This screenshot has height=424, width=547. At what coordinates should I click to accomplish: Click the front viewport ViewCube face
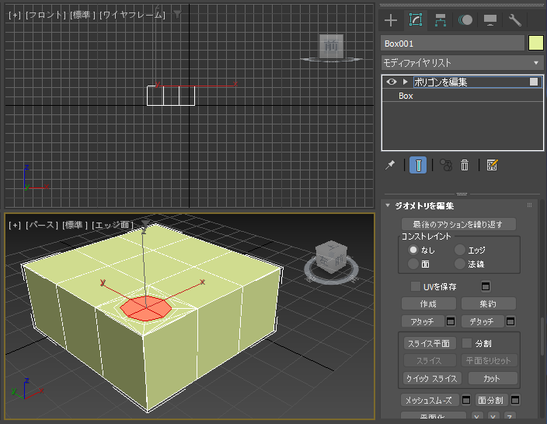click(331, 46)
